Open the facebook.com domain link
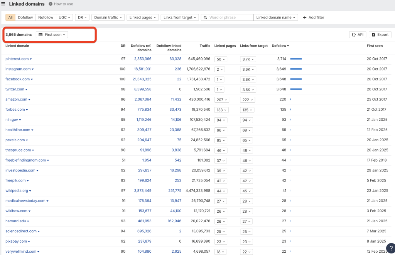The width and height of the screenshot is (395, 255). point(18,79)
